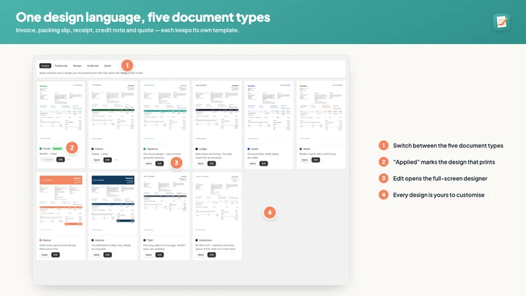Edit the Letterpress design
Screen dimensions: 526x296
pos(211,255)
